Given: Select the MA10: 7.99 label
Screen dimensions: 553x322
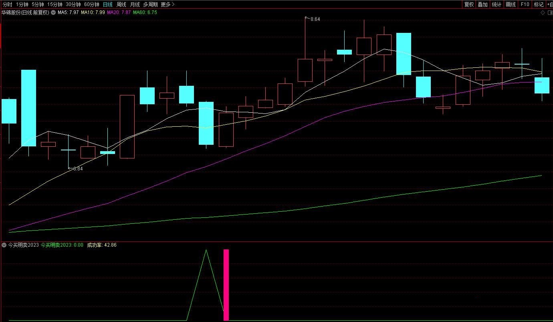Looking at the screenshot, I should [93, 12].
